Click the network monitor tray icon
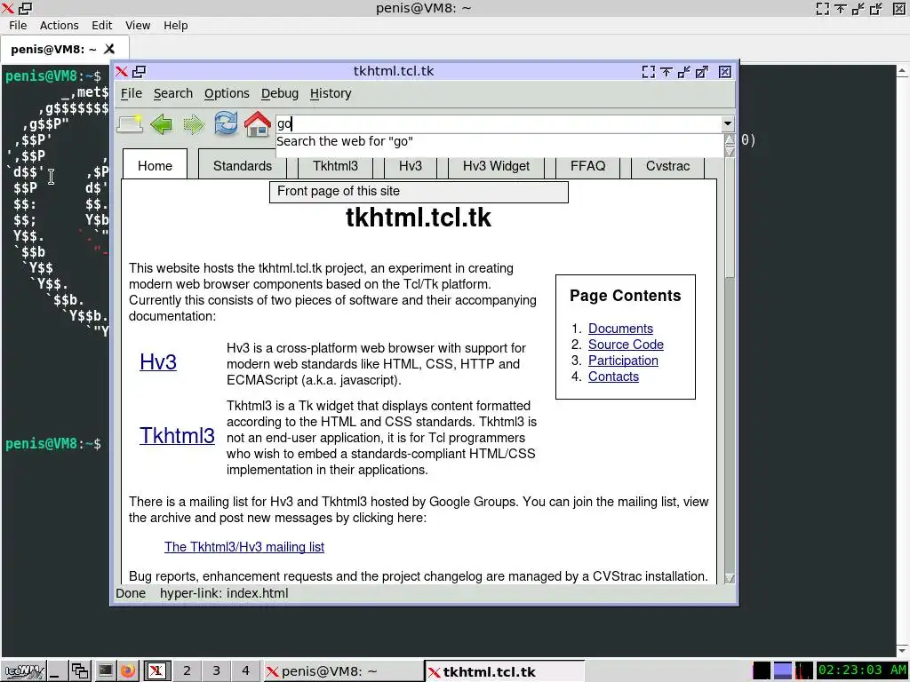This screenshot has height=682, width=910. click(x=803, y=670)
